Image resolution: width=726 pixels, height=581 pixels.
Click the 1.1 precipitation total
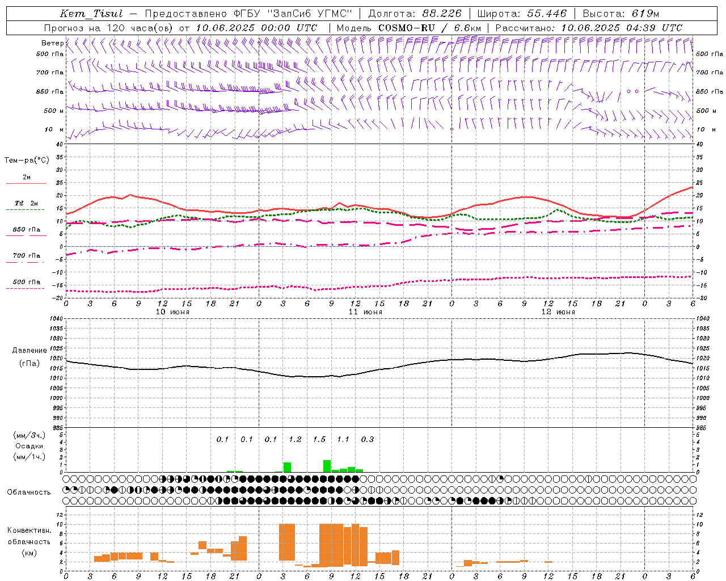coord(343,439)
